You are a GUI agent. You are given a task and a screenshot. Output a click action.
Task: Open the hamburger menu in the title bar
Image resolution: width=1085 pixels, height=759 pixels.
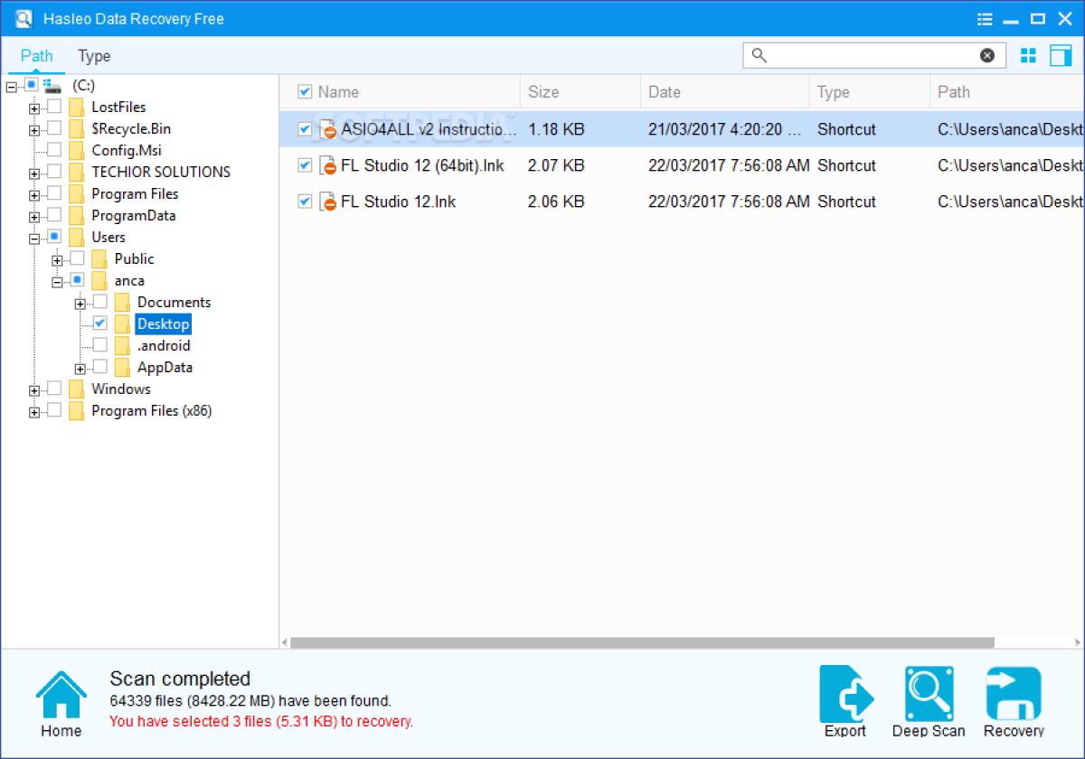985,18
